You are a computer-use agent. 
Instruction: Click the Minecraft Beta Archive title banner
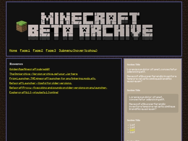point(90,26)
